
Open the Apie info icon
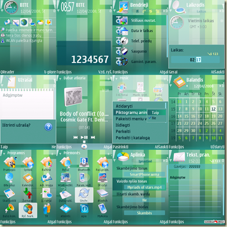[x=84, y=209]
